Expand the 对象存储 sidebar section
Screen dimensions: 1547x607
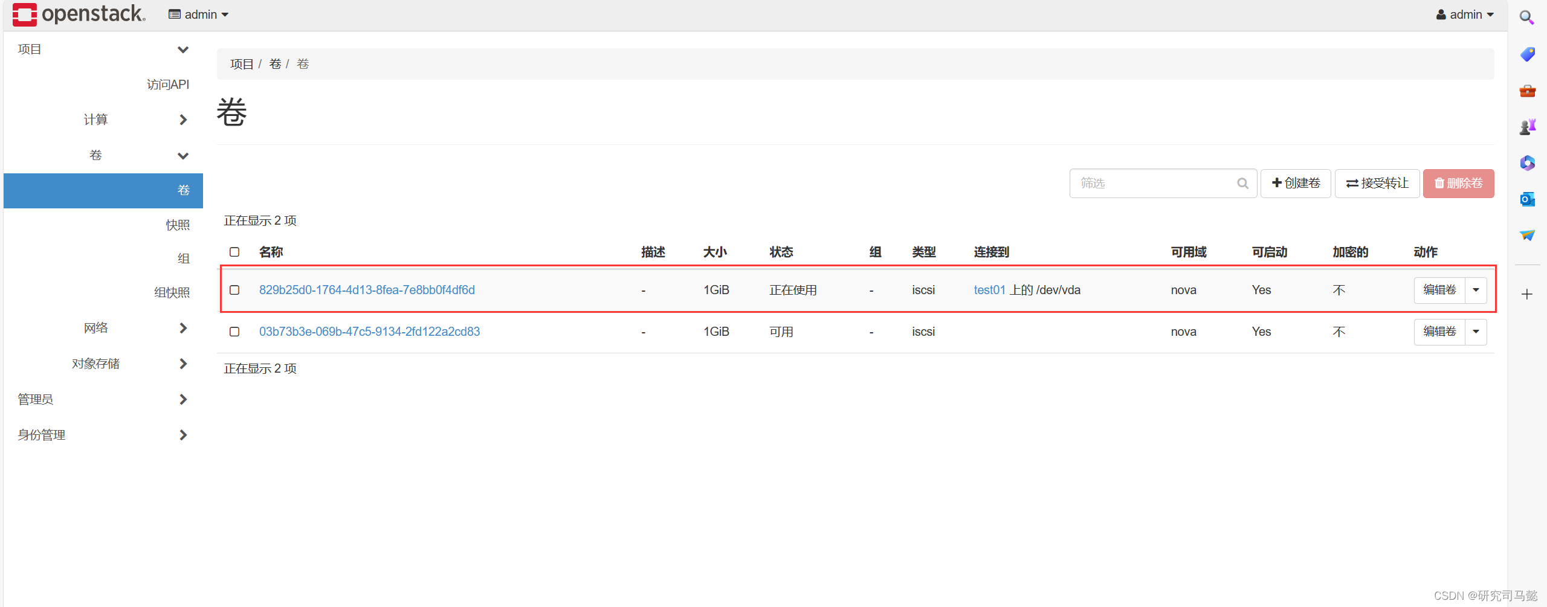[103, 364]
